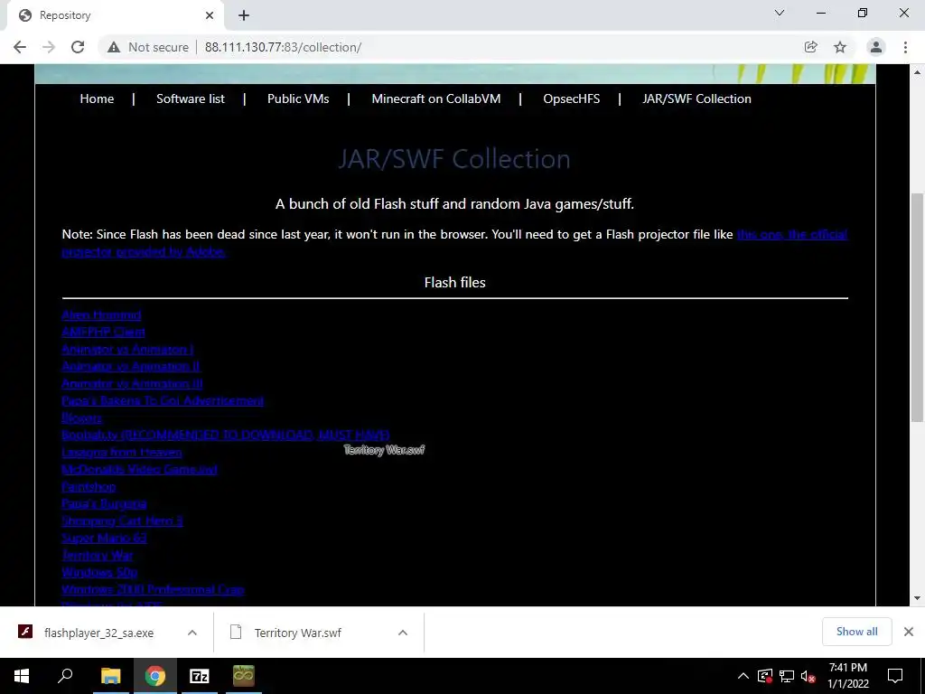Open the taskbar search icon
The image size is (925, 694).
coord(65,676)
